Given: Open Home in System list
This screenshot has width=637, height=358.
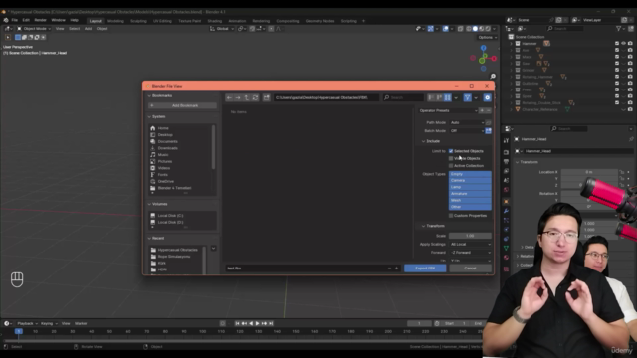Looking at the screenshot, I should pyautogui.click(x=163, y=128).
